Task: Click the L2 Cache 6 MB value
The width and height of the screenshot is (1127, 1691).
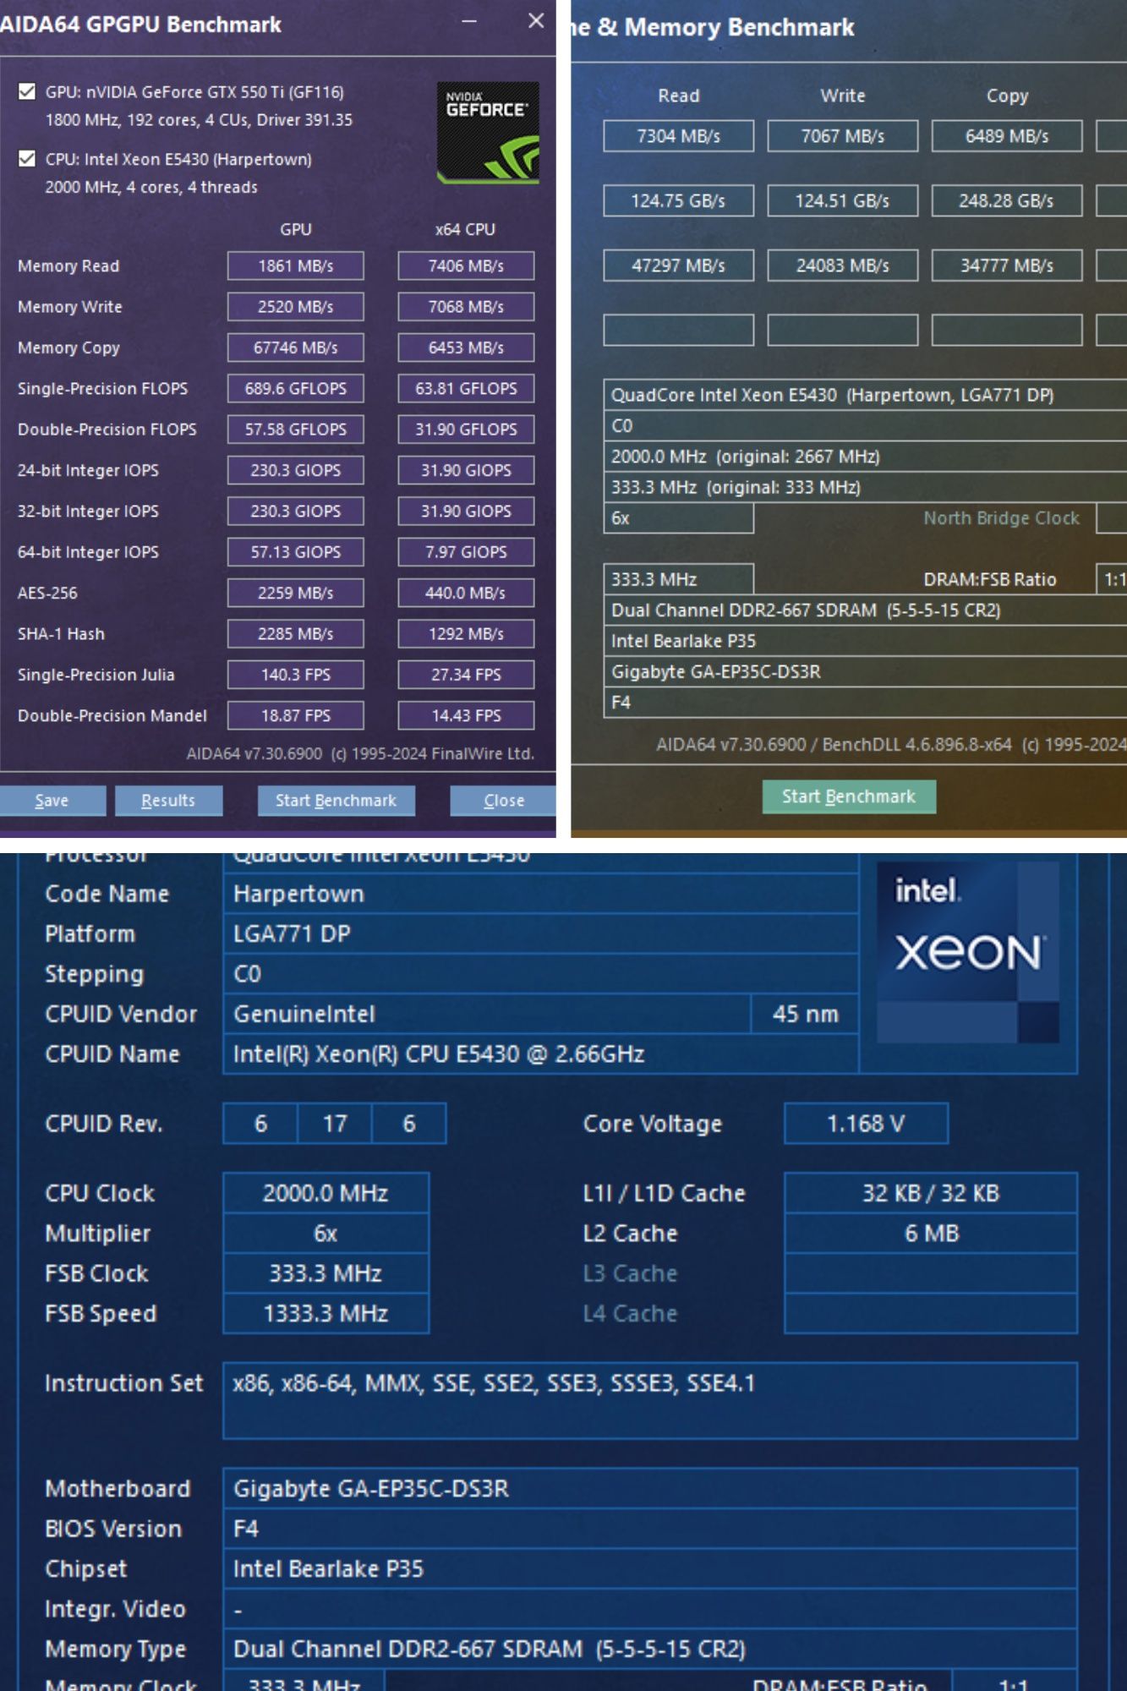Action: tap(931, 1233)
